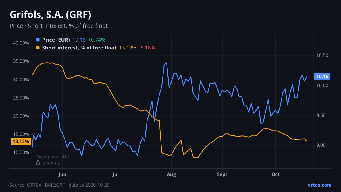
Task: Click the Jul x-axis label
Action: click(115, 174)
